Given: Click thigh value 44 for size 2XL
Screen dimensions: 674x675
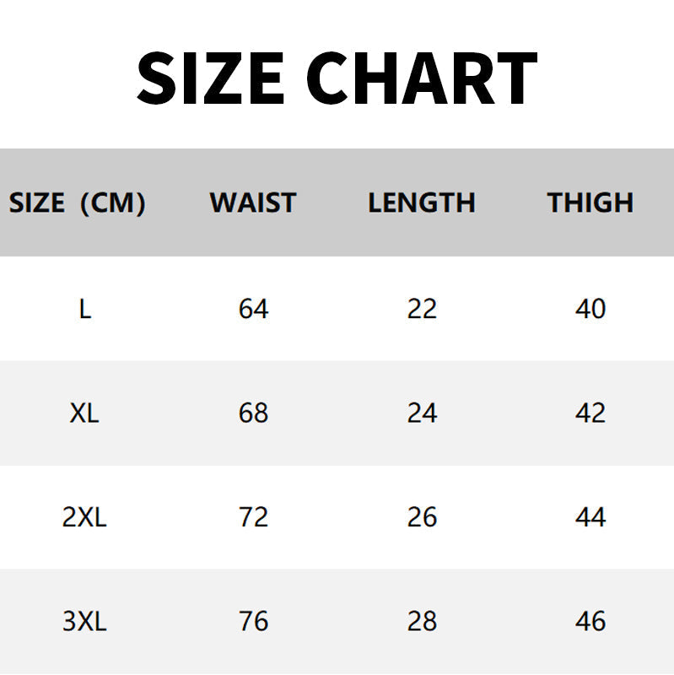Looking at the screenshot, I should [x=590, y=517].
